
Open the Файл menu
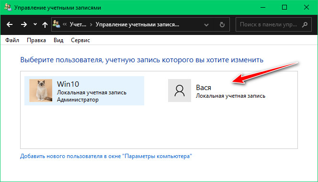[12, 40]
